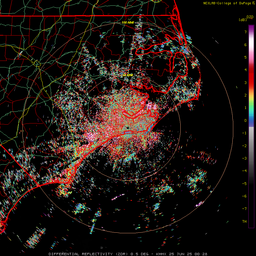Screen dimensions: 256x256
Task: Select the 2 dB scale label
Action: click(x=245, y=95)
